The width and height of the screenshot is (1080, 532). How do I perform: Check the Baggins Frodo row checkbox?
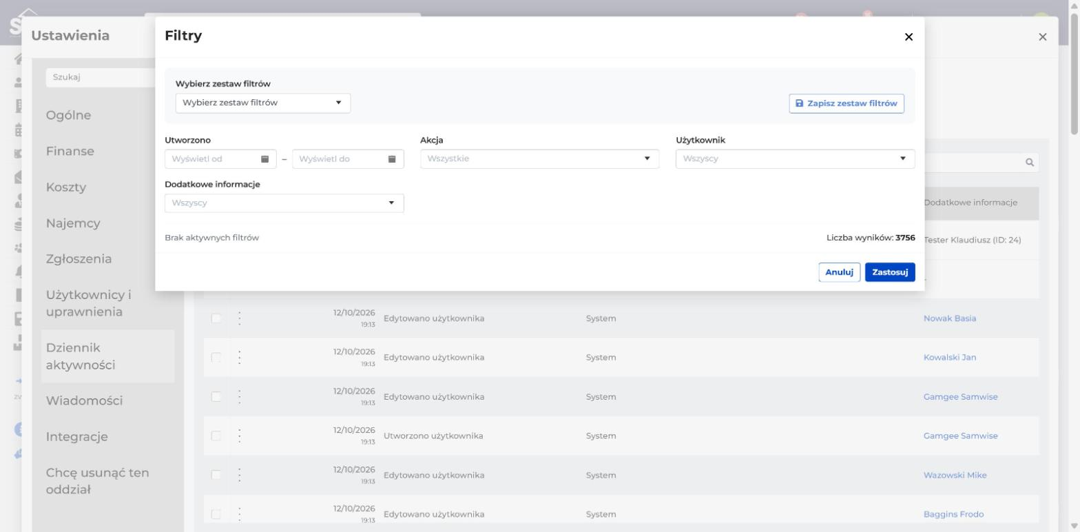[x=216, y=514]
